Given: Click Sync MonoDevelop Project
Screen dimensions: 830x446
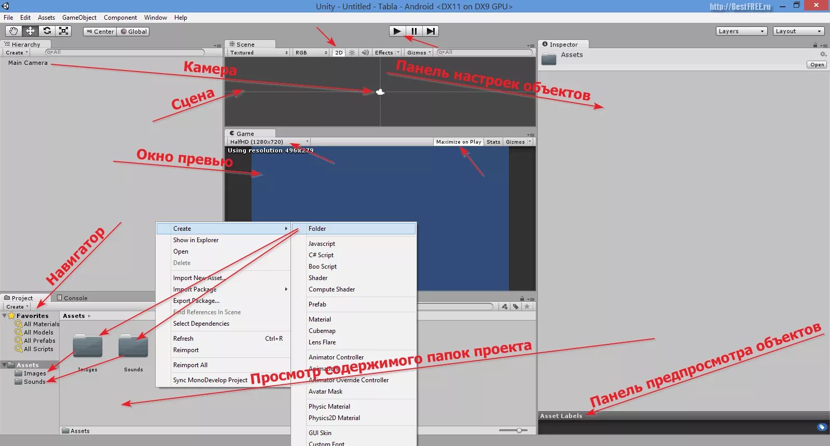Looking at the screenshot, I should (x=223, y=380).
